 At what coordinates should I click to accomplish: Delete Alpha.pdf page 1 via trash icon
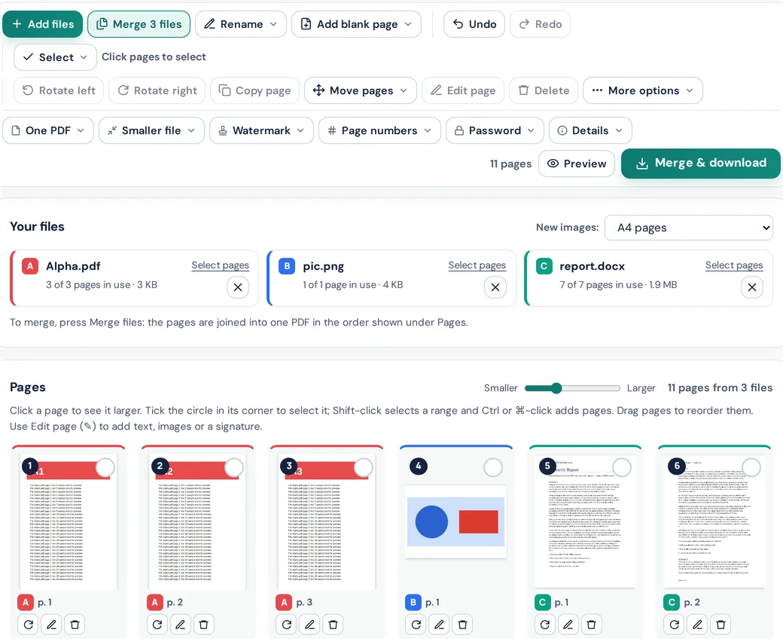pos(75,624)
